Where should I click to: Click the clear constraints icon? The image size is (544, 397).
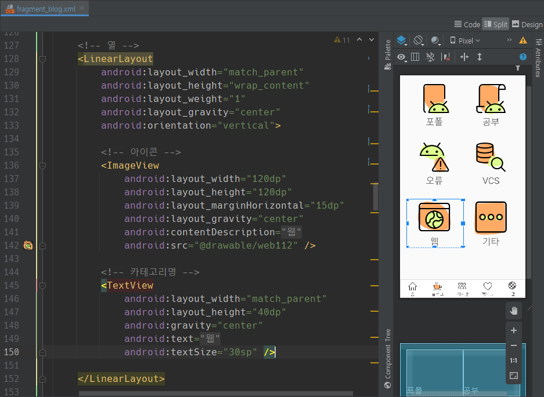pyautogui.click(x=446, y=57)
